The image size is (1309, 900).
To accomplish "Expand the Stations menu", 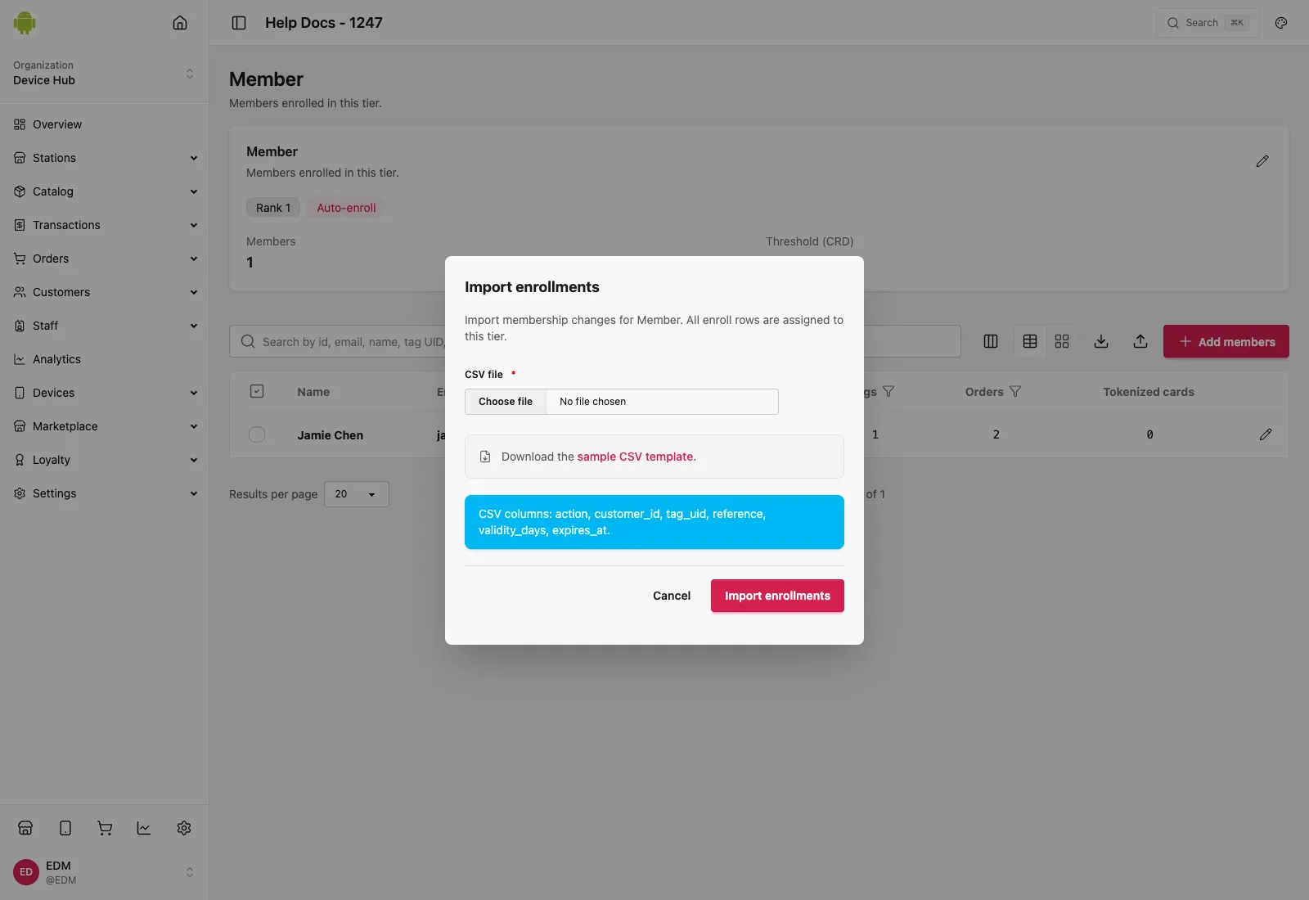I will pyautogui.click(x=105, y=158).
